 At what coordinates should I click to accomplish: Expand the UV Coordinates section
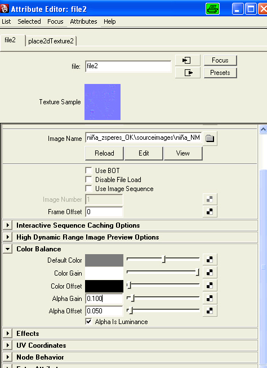coord(8,345)
